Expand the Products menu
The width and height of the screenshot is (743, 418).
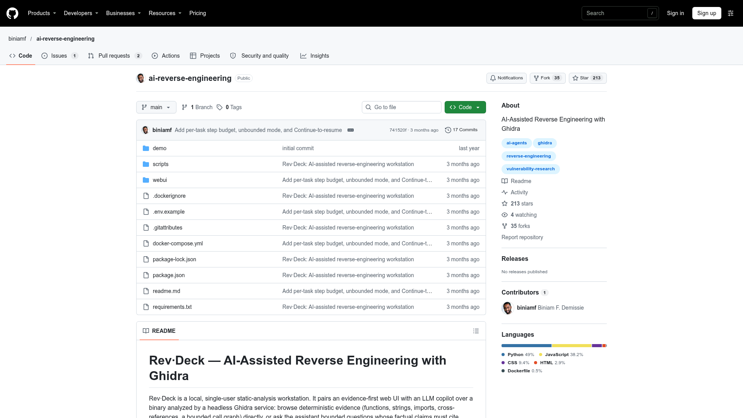click(42, 13)
